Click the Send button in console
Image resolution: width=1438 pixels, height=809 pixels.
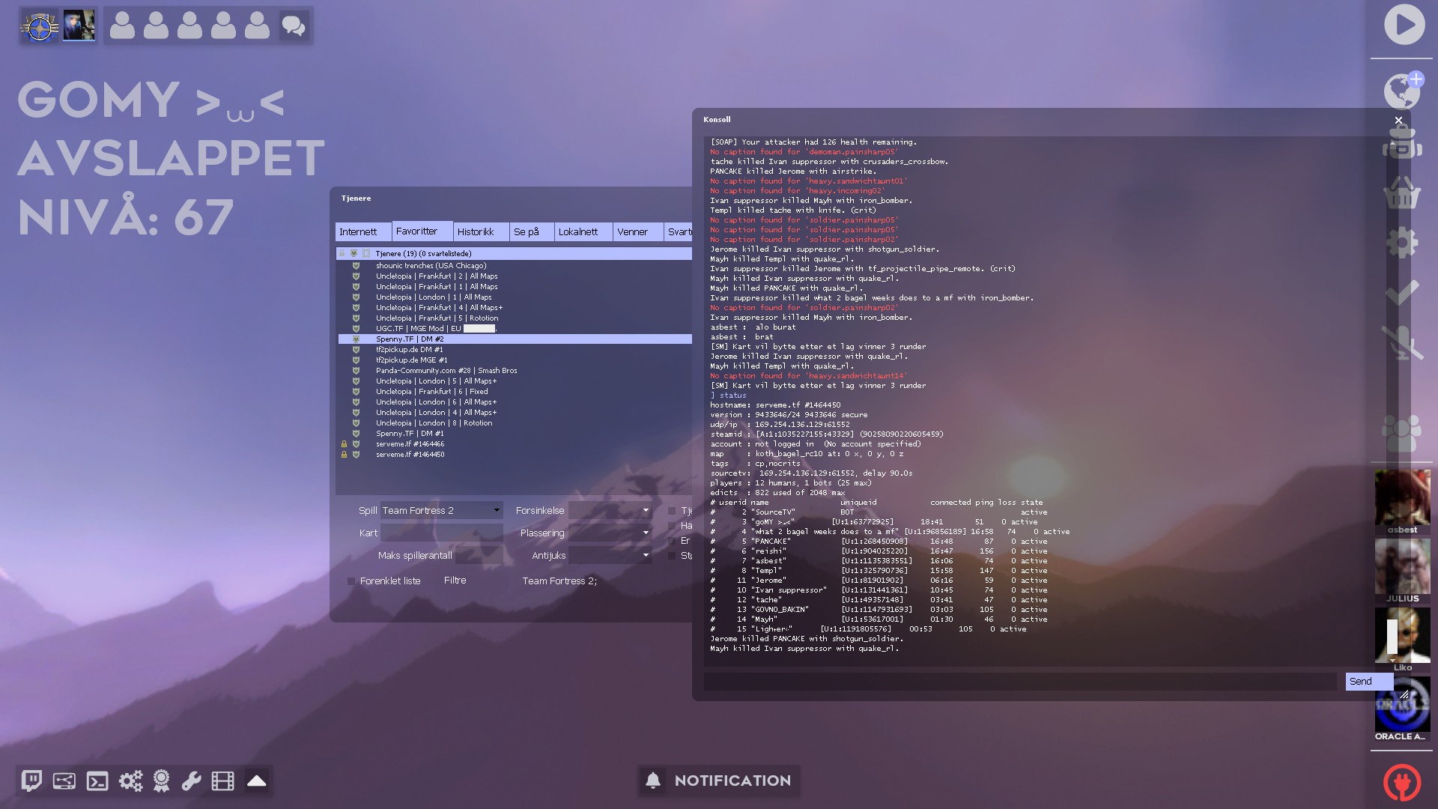click(1368, 682)
